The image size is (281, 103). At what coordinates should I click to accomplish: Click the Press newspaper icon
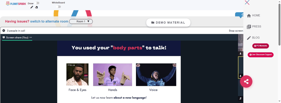249,27
